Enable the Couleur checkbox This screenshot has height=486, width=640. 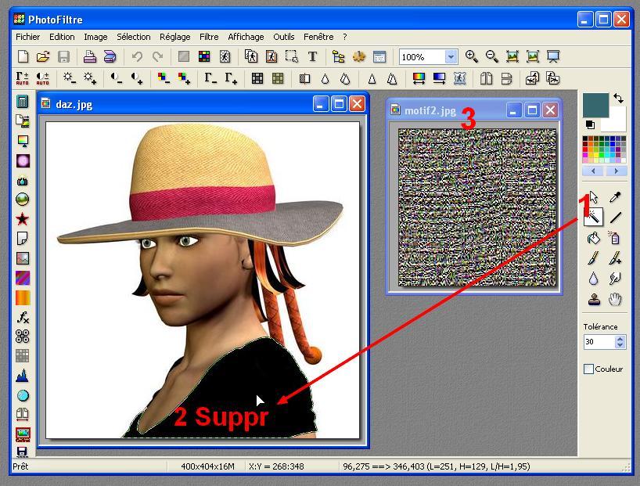pyautogui.click(x=588, y=369)
